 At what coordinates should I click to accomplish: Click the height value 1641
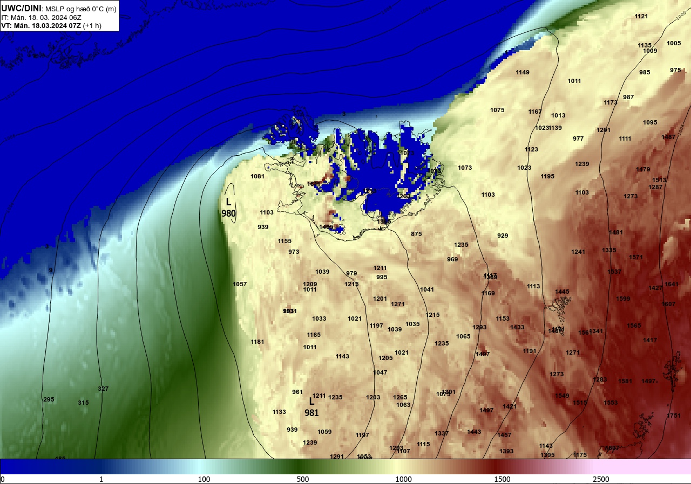point(672,284)
